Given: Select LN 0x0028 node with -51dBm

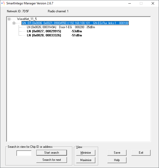Looking at the screenshot, I should point(54,35).
